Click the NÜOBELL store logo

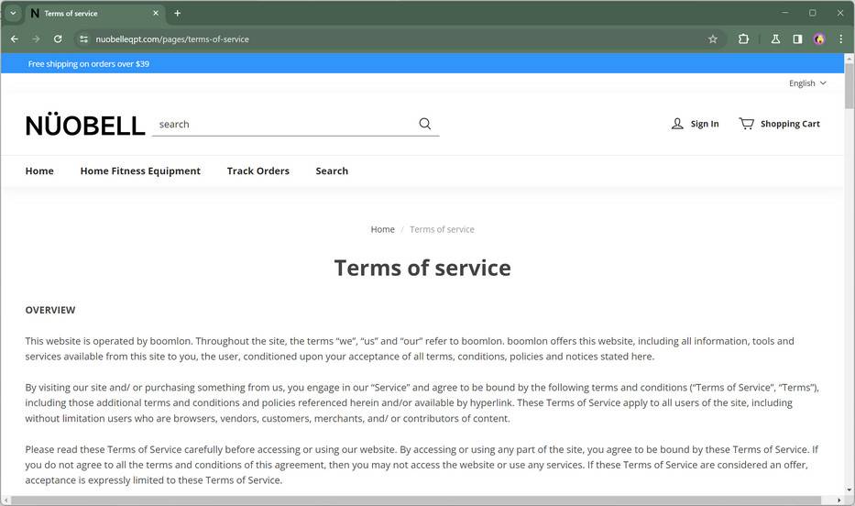[85, 125]
